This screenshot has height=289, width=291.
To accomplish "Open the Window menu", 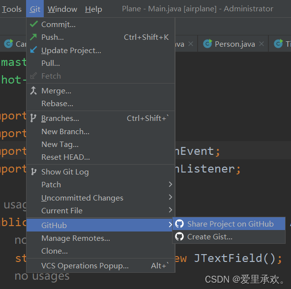I will [62, 9].
